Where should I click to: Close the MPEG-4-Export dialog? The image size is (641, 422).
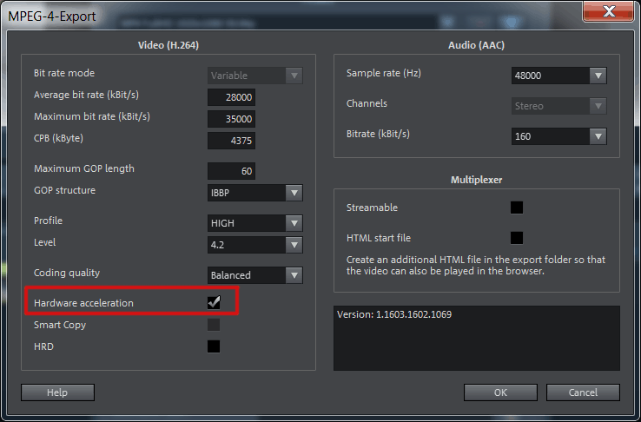(609, 11)
